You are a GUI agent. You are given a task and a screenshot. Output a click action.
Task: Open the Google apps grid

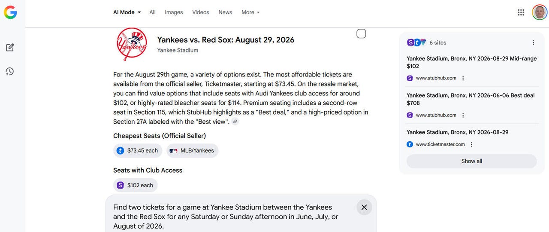click(x=521, y=12)
